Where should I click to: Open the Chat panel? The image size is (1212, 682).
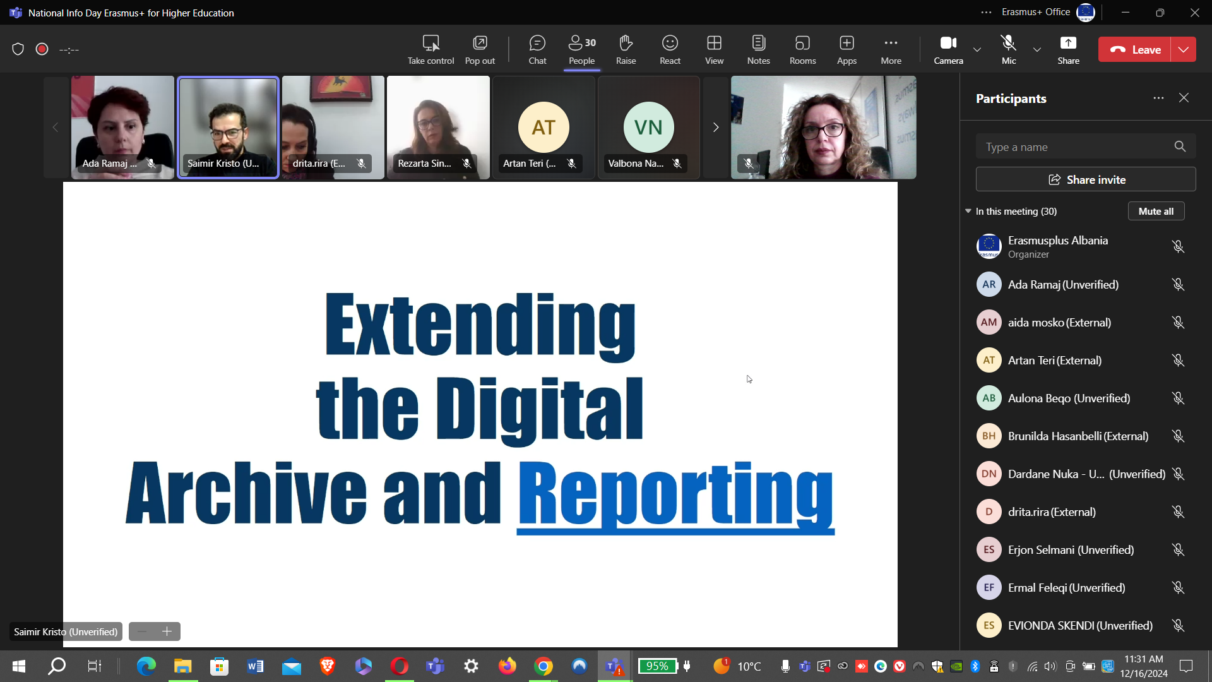[537, 49]
